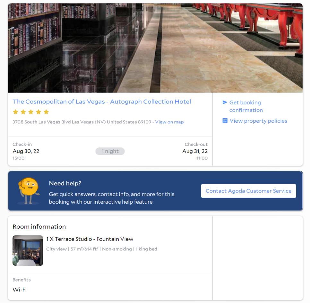Open the Terrace Studio room thumbnail

pyautogui.click(x=28, y=250)
